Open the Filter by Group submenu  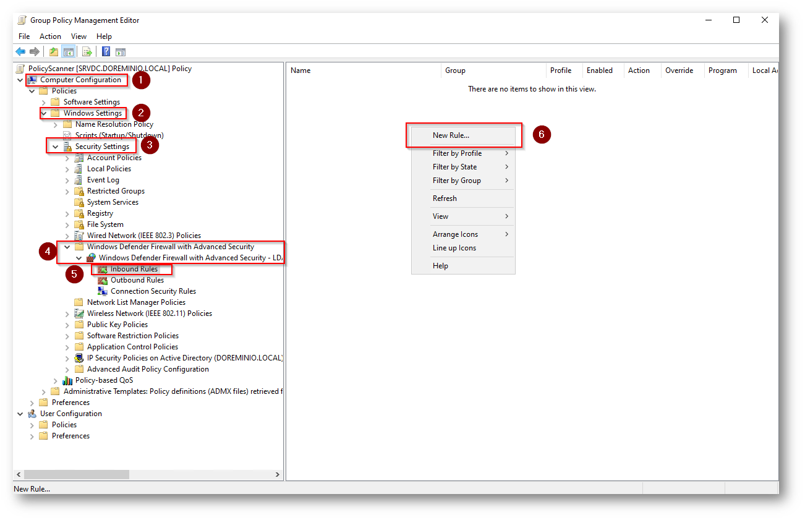[463, 181]
